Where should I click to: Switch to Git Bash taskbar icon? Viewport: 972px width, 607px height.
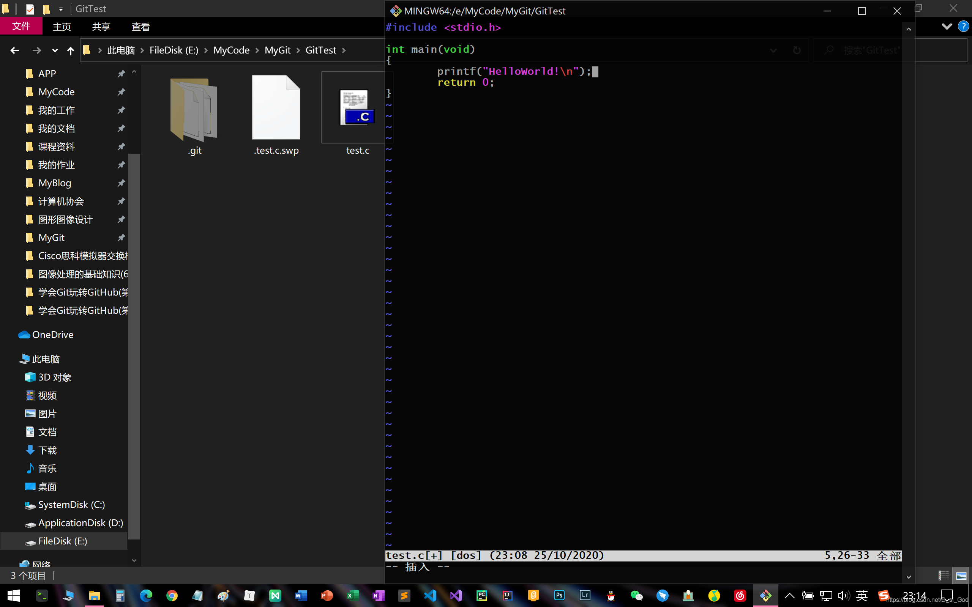[765, 596]
